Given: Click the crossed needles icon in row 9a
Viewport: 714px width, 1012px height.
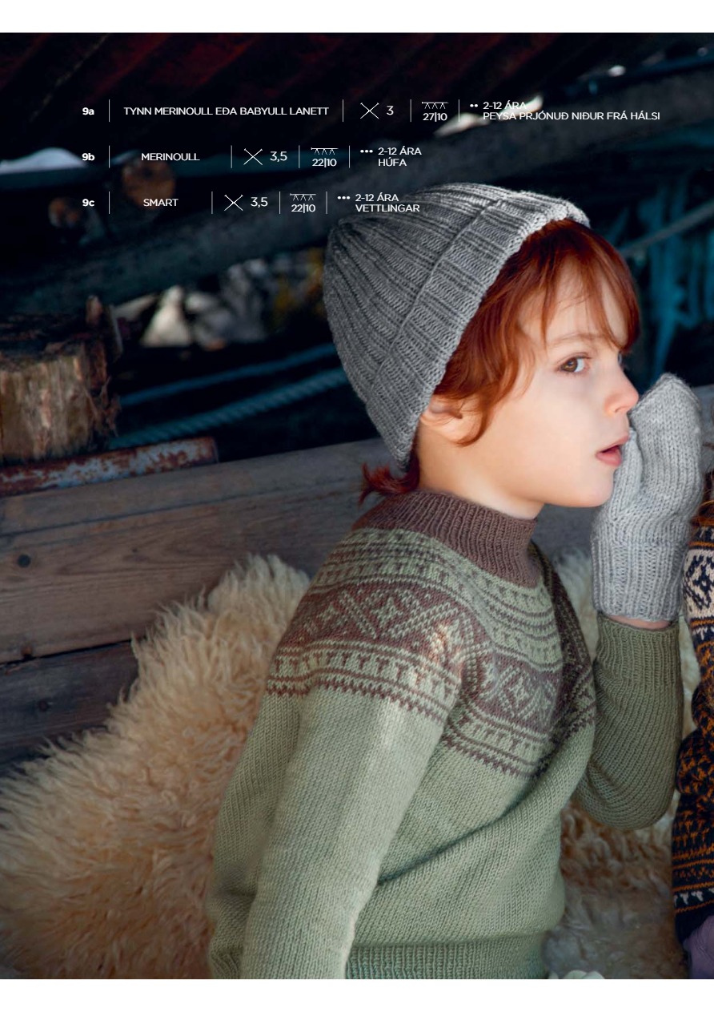Looking at the screenshot, I should click(x=369, y=111).
